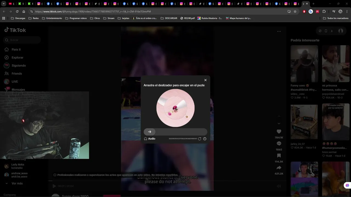Open Chrome extensions puzzle menu
This screenshot has width=351, height=197.
(324, 11)
